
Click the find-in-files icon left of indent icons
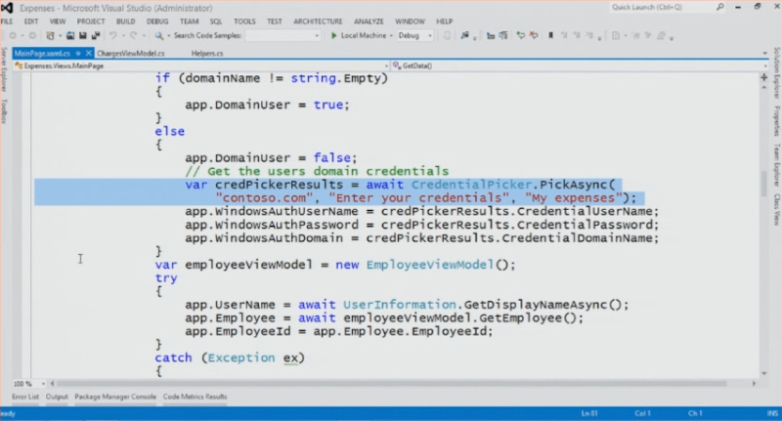[x=465, y=35]
